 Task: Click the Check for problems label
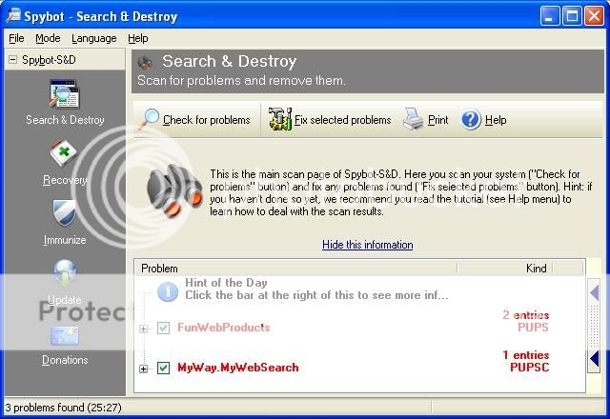tap(207, 120)
